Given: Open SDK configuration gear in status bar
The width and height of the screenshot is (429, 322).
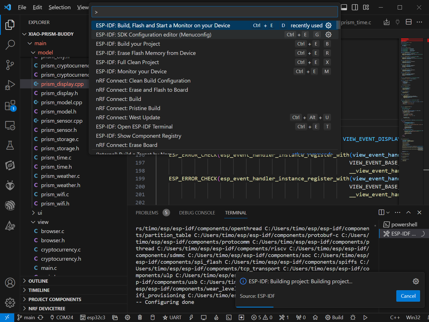Looking at the screenshot, I should coord(127,317).
